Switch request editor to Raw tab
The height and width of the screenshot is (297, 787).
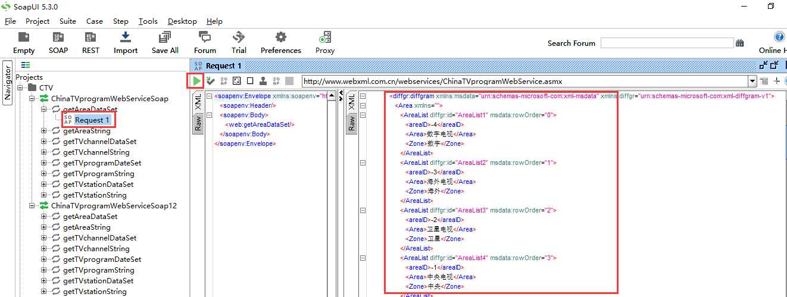(198, 124)
